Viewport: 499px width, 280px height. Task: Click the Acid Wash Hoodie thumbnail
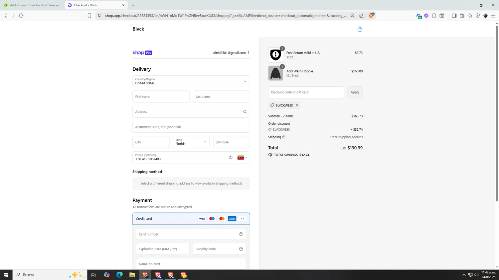[x=276, y=73]
